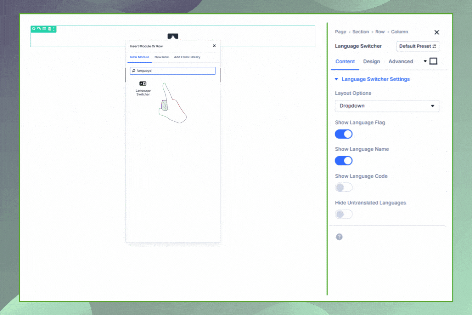Viewport: 472px width, 315px height.
Task: Click the Default Preset button
Action: point(417,46)
